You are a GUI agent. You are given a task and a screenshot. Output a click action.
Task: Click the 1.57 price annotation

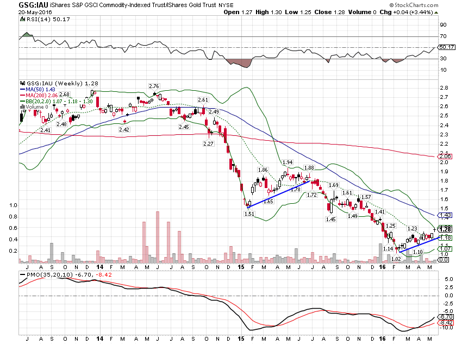pos(366,197)
